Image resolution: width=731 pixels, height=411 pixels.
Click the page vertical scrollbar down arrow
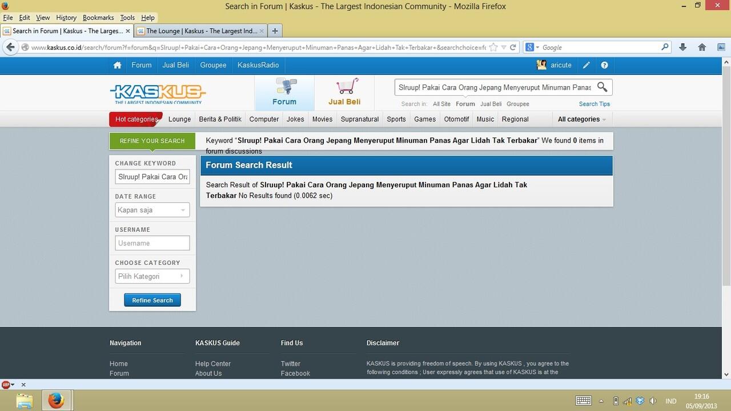point(726,375)
